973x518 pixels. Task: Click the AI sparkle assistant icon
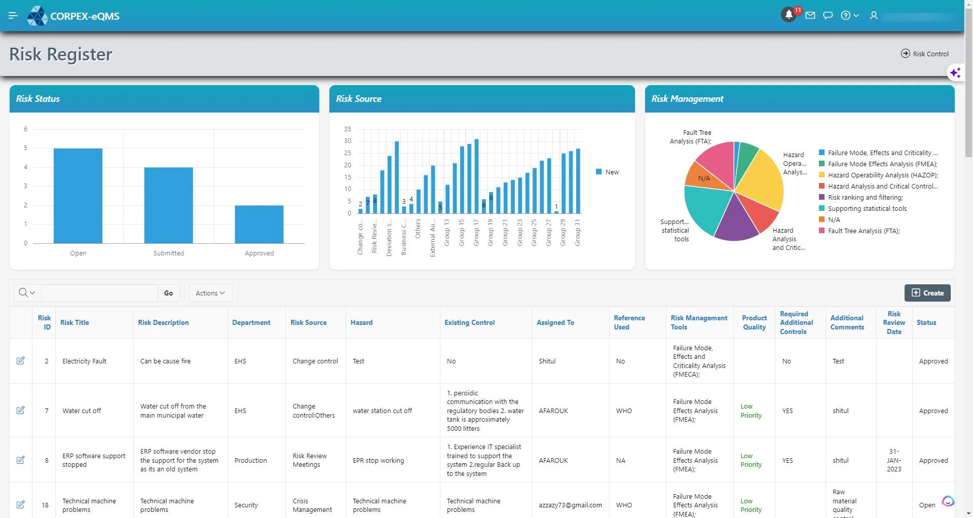[x=955, y=73]
